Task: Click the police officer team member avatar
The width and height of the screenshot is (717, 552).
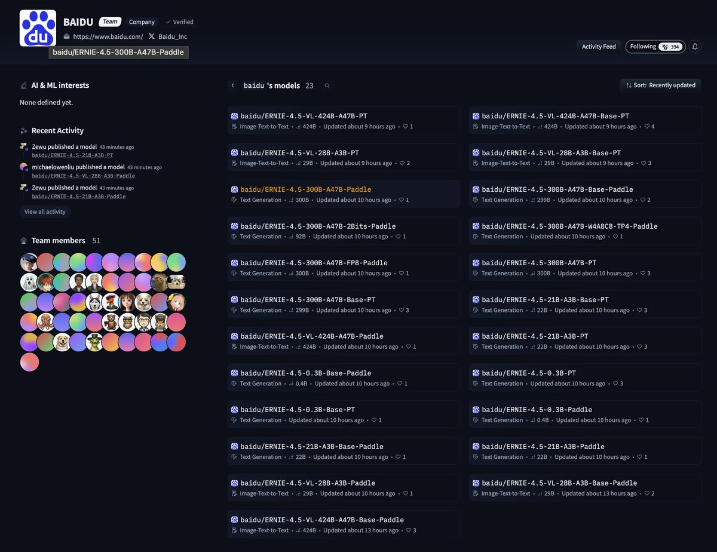Action: click(x=29, y=262)
